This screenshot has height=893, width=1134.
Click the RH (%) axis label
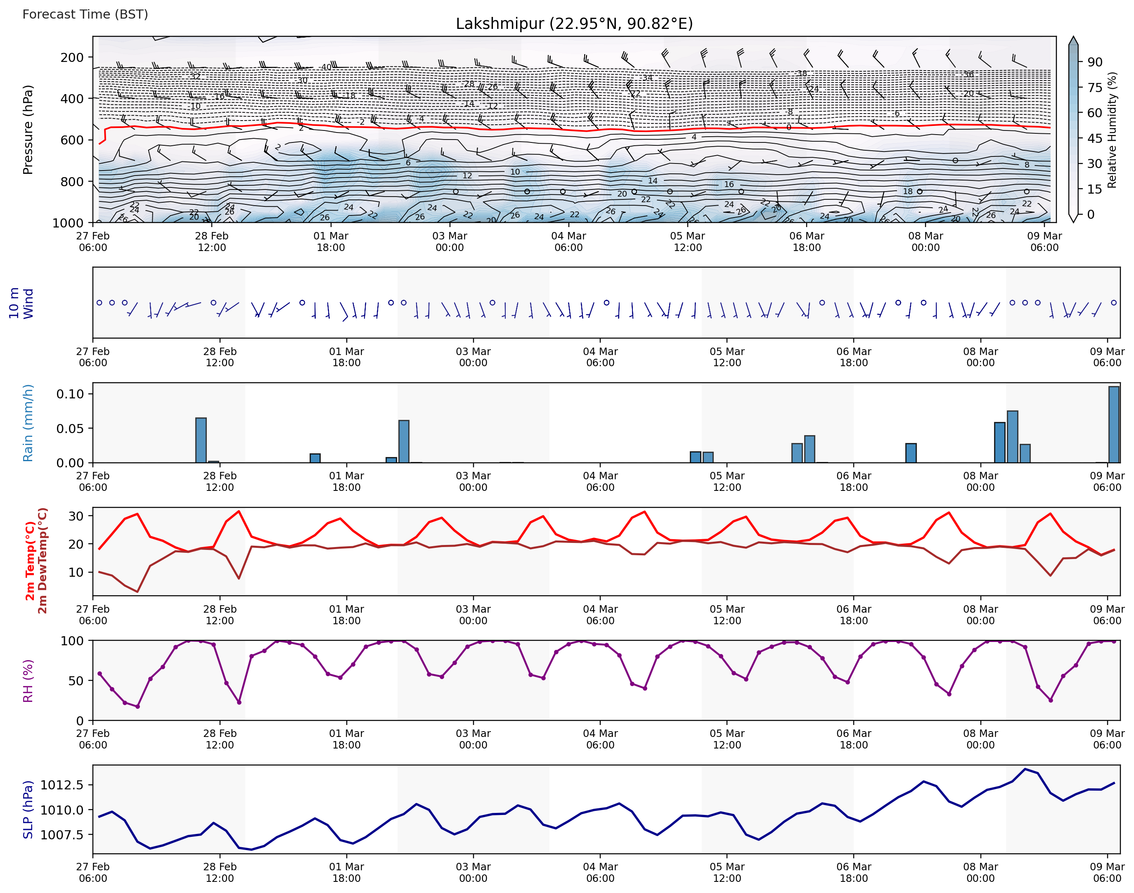pos(28,680)
